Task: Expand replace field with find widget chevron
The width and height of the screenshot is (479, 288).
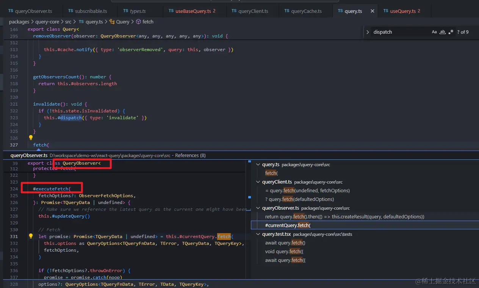Action: [368, 32]
